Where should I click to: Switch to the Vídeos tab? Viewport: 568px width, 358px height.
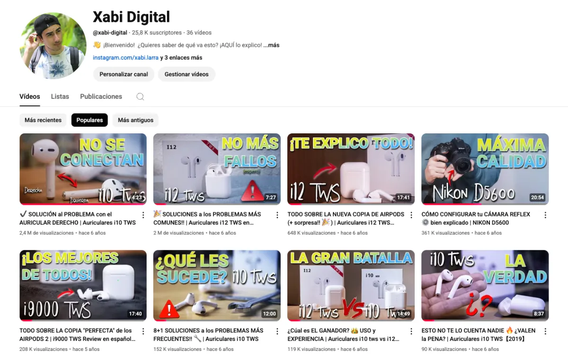point(30,96)
